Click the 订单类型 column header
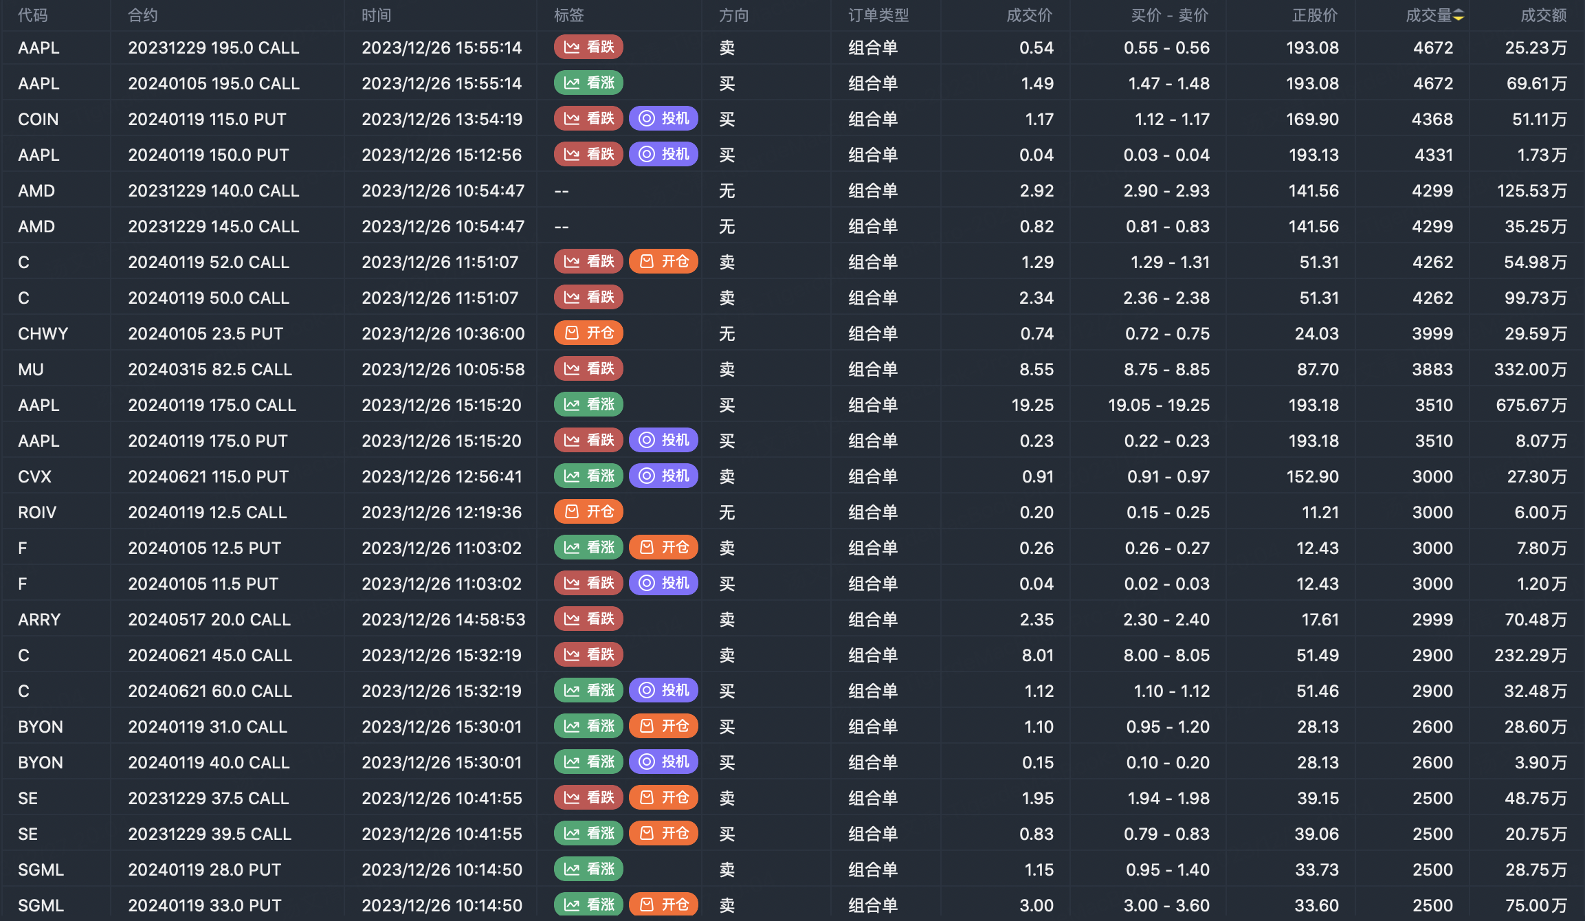1585x921 pixels. click(878, 16)
